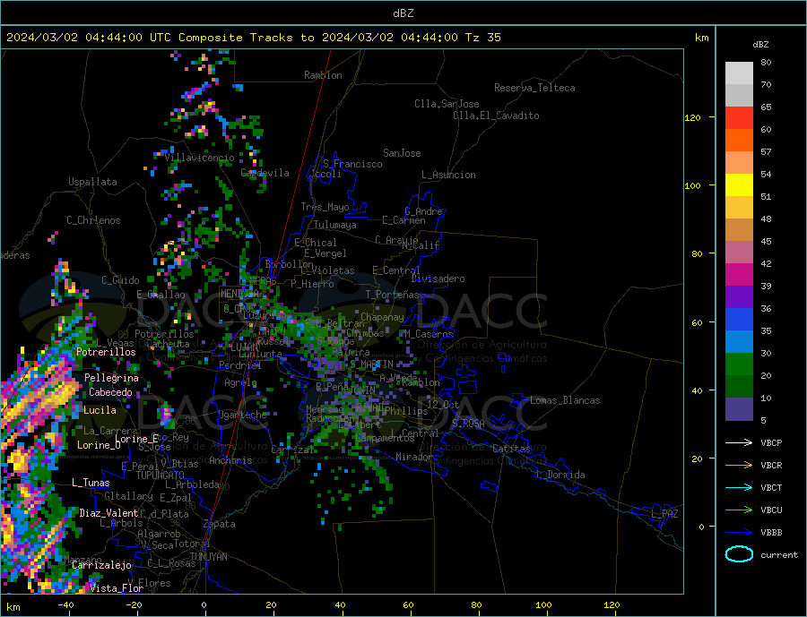Click the cyan VBCT arrow in legend

point(739,487)
